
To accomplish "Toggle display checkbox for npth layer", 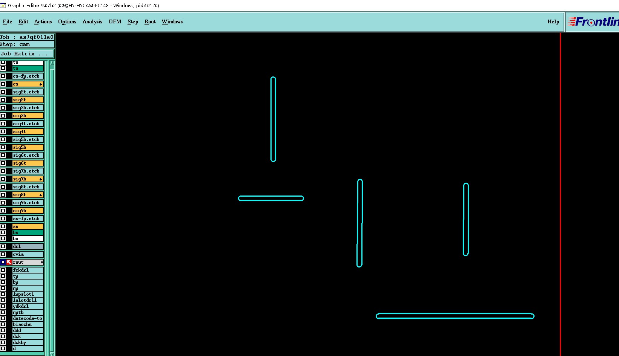I will 3,312.
